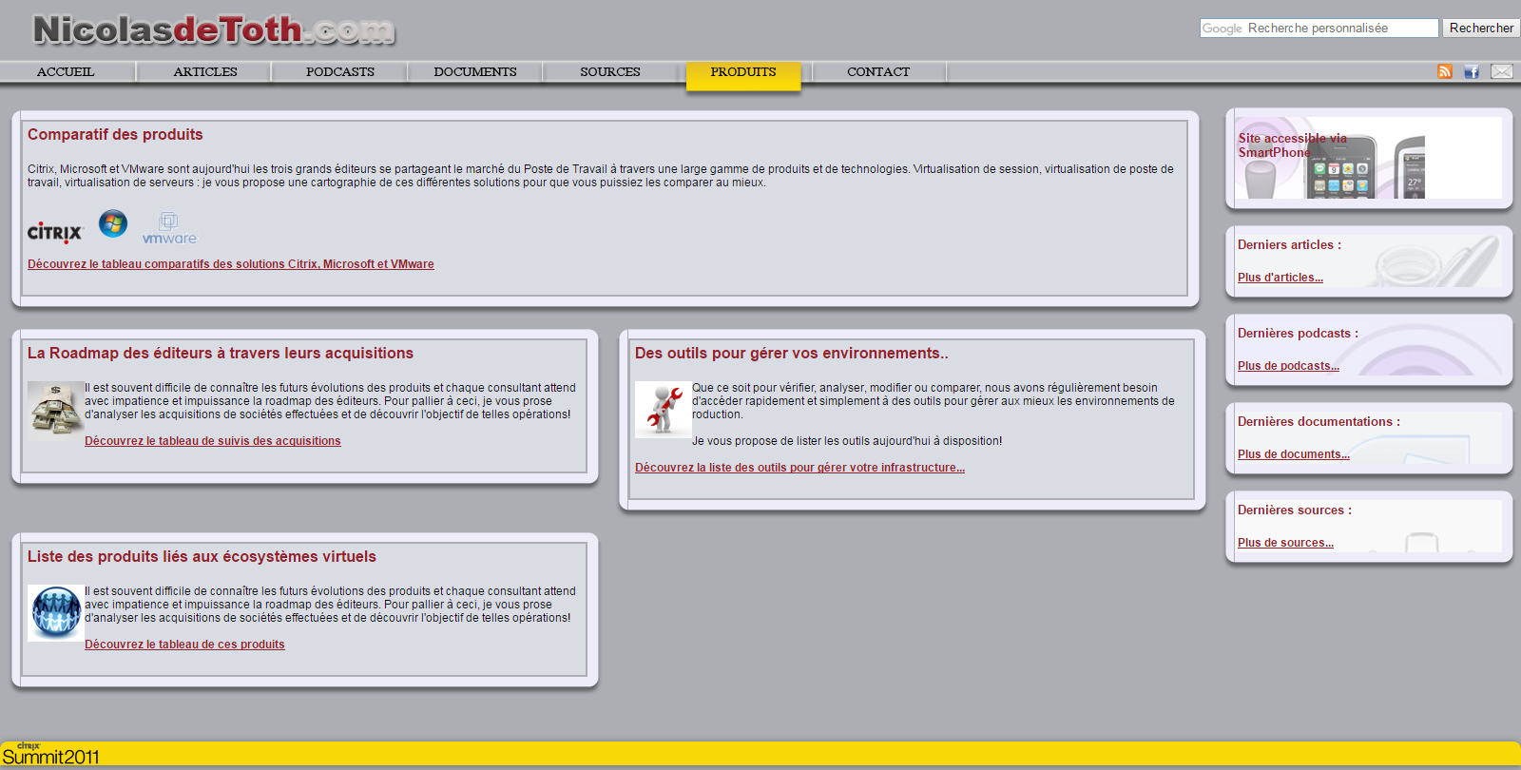Screen dimensions: 1521x770
Task: Open the SOURCES menu tab
Action: coord(610,72)
